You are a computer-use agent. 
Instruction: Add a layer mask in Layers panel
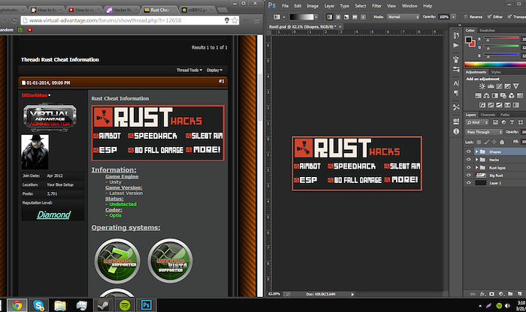[x=491, y=294]
